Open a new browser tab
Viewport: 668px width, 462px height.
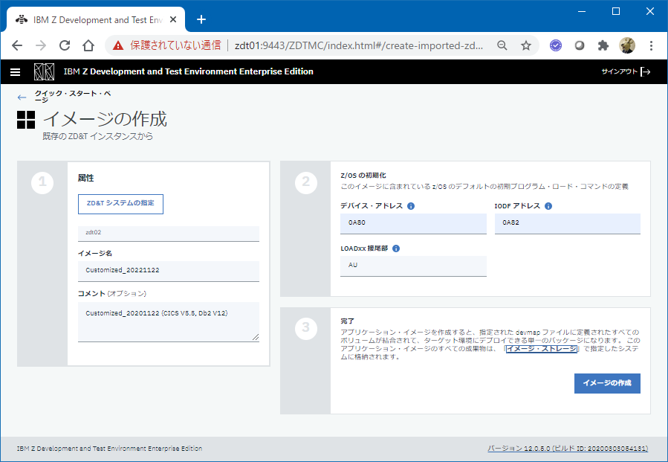pos(201,19)
